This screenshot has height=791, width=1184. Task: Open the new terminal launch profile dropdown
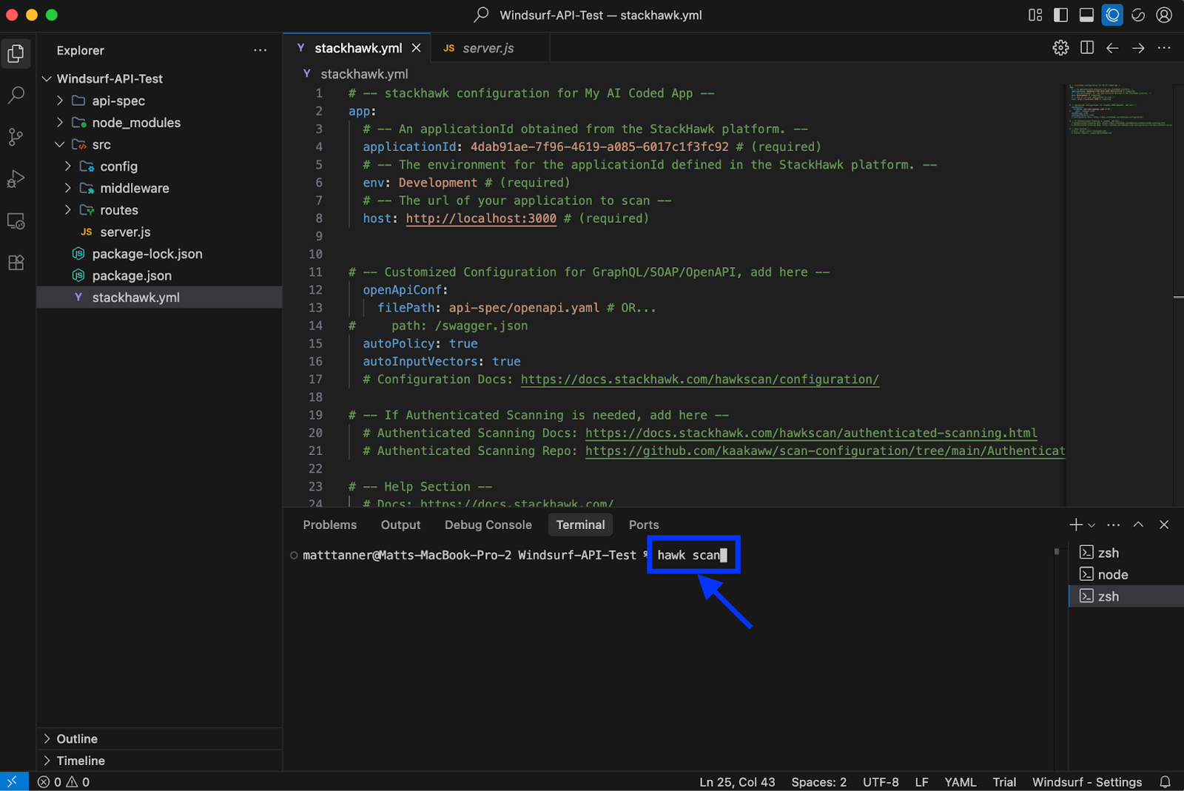(x=1091, y=525)
